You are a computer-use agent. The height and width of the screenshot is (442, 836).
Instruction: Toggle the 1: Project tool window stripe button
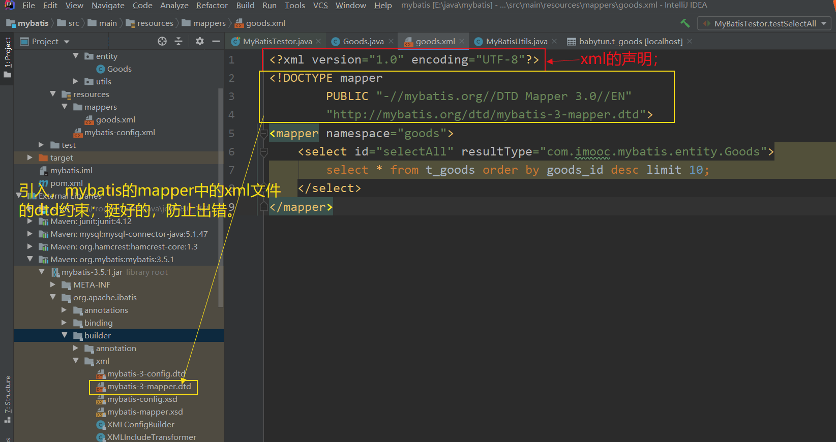click(7, 57)
